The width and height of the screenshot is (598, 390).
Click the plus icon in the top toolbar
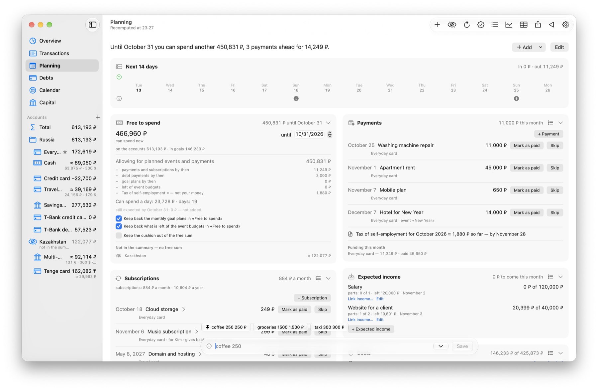coord(437,25)
